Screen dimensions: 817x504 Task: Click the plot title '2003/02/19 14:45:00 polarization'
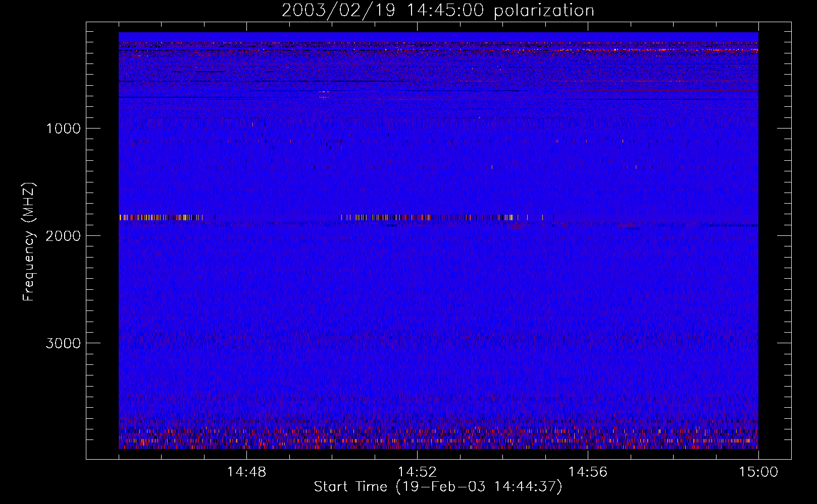click(x=438, y=11)
